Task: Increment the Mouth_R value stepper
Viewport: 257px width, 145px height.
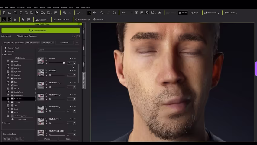Action: tap(75, 74)
